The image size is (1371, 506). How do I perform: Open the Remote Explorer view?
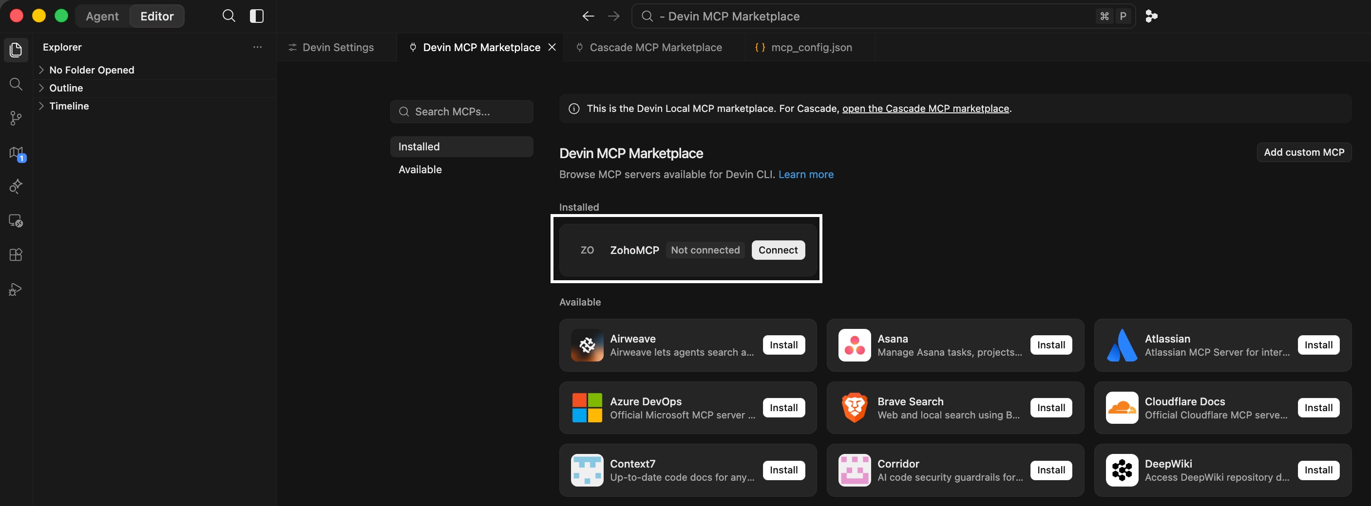[x=16, y=220]
